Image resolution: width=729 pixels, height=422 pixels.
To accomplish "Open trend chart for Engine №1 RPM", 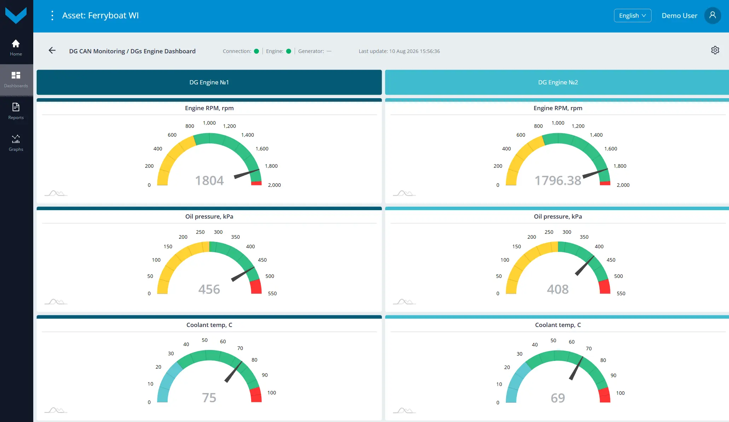I will pyautogui.click(x=56, y=193).
